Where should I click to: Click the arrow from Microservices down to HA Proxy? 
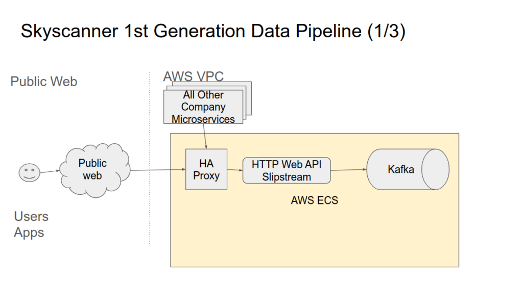click(x=204, y=137)
